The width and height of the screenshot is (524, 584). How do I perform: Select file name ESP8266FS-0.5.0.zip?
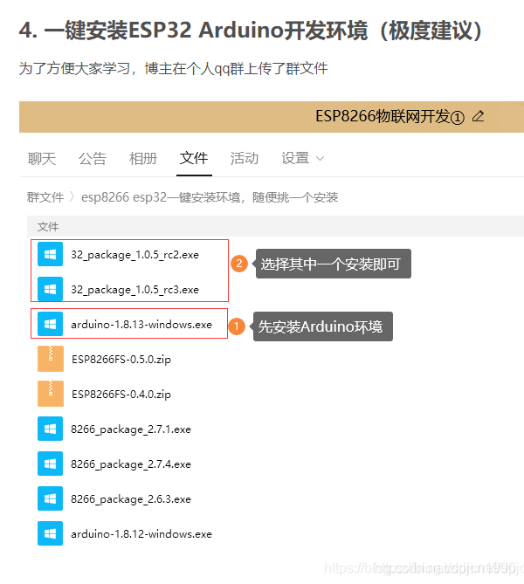coord(121,359)
